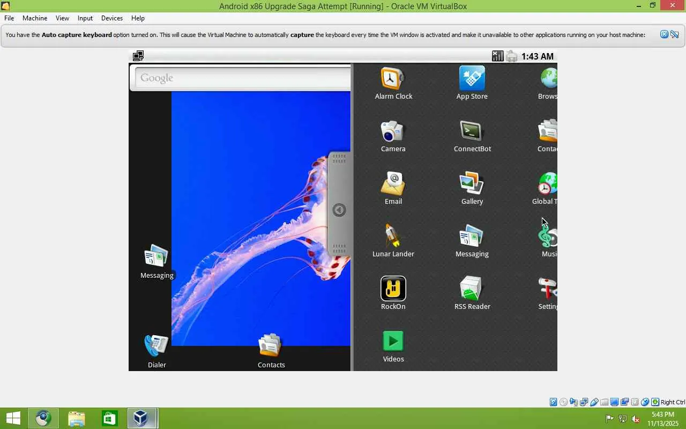Click the muted volume tray icon
This screenshot has height=429, width=686.
tap(636, 419)
